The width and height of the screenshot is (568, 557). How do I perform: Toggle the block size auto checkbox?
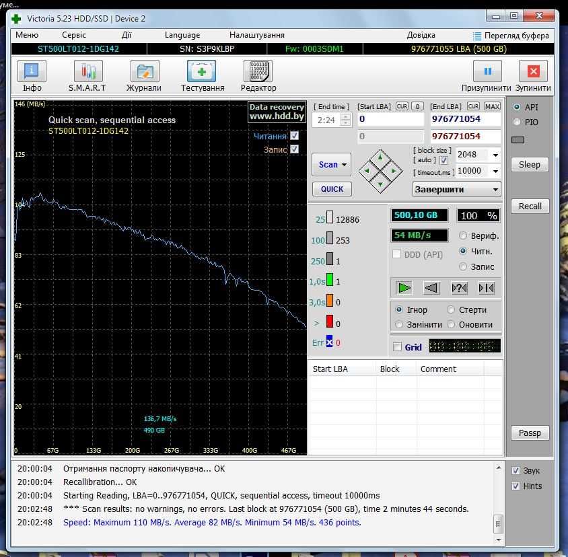point(443,160)
